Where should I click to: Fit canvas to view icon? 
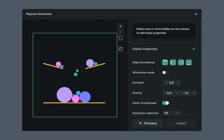click(120, 38)
